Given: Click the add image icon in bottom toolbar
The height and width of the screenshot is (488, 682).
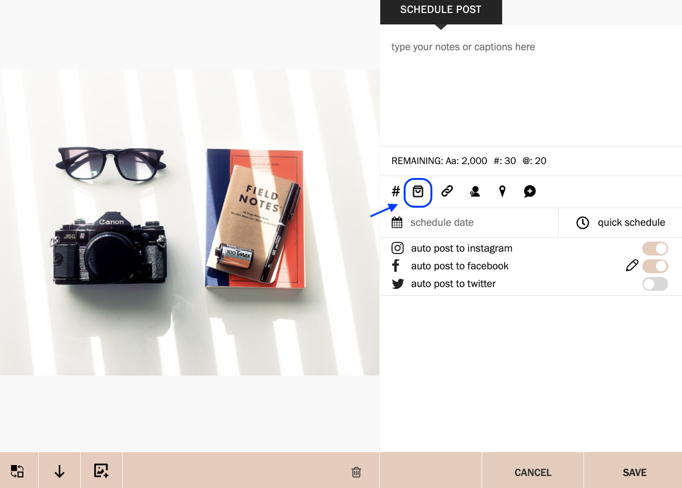Looking at the screenshot, I should tap(101, 471).
